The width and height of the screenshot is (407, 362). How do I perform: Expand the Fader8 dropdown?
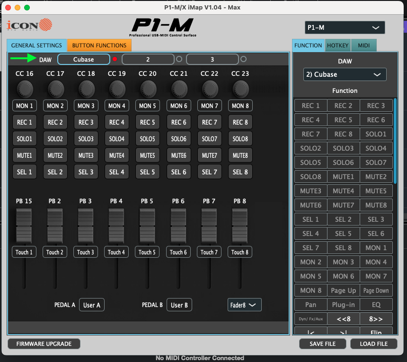[x=244, y=305]
